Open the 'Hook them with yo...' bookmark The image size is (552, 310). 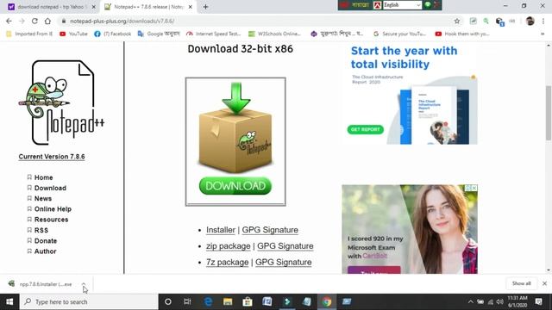click(462, 34)
